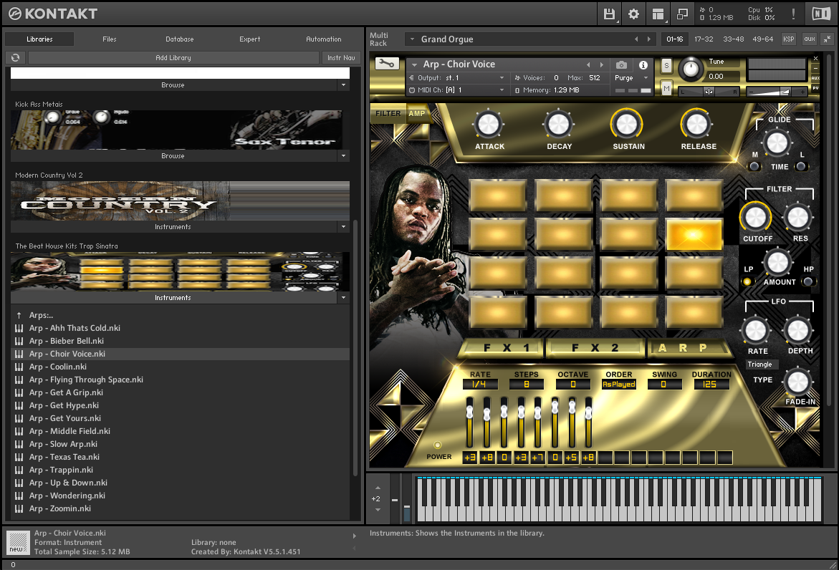The image size is (839, 570).
Task: Enable the LP filter switch
Action: point(747,282)
